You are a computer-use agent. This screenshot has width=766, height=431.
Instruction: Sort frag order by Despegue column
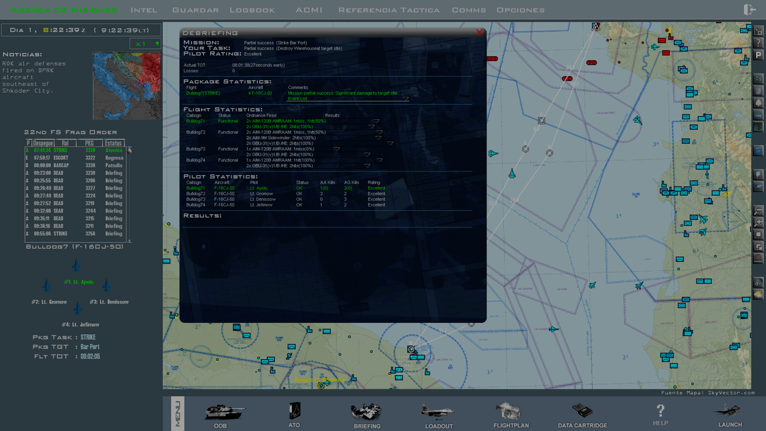coord(43,143)
